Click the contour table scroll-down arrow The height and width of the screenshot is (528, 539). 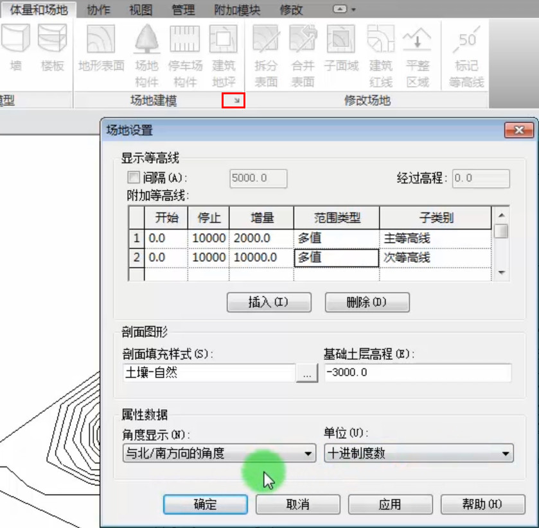pos(502,273)
